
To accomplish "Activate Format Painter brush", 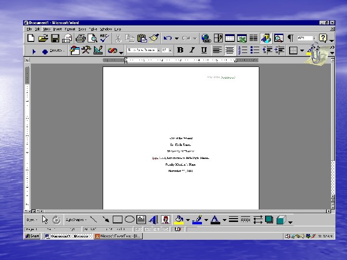I will pos(154,38).
